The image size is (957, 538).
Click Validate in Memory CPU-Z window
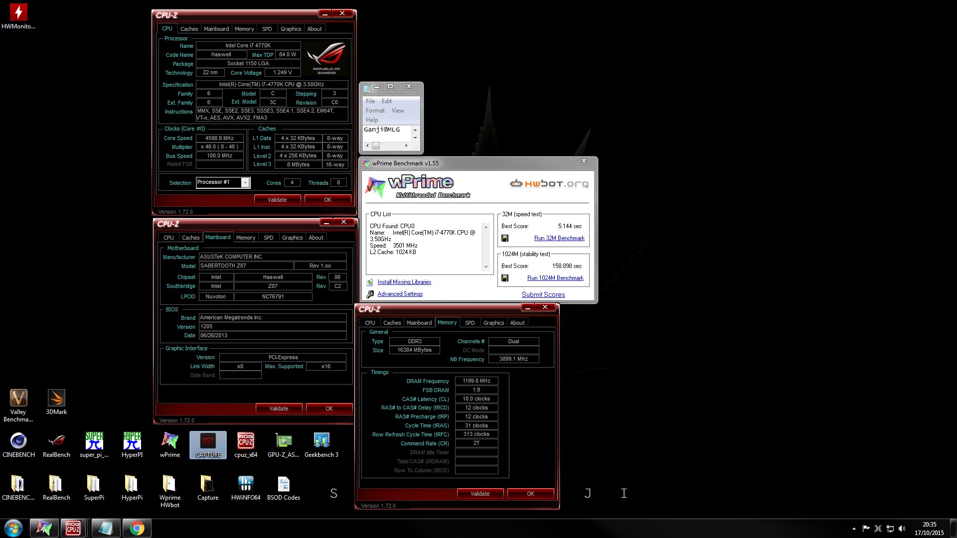click(x=480, y=494)
